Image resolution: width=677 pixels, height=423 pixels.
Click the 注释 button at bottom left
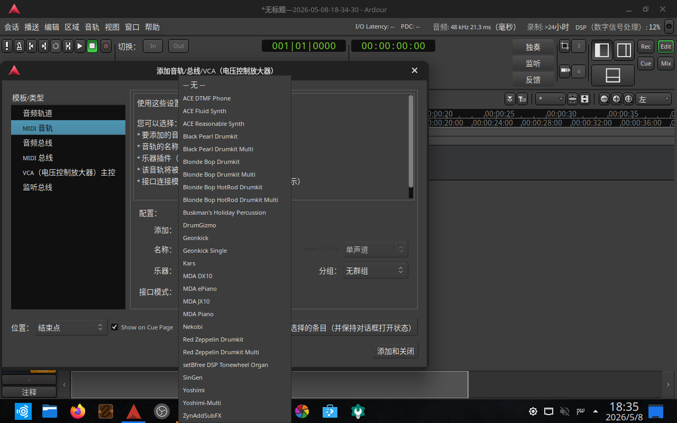click(x=30, y=392)
